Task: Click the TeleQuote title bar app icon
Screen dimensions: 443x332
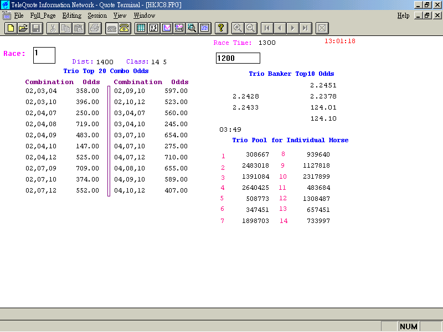Action: pos(5,5)
